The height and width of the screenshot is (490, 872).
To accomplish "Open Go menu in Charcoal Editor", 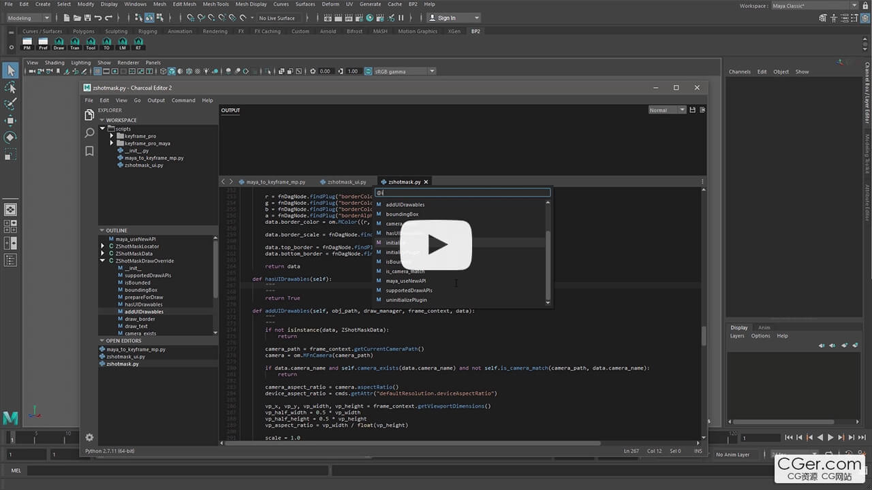I will coord(137,100).
